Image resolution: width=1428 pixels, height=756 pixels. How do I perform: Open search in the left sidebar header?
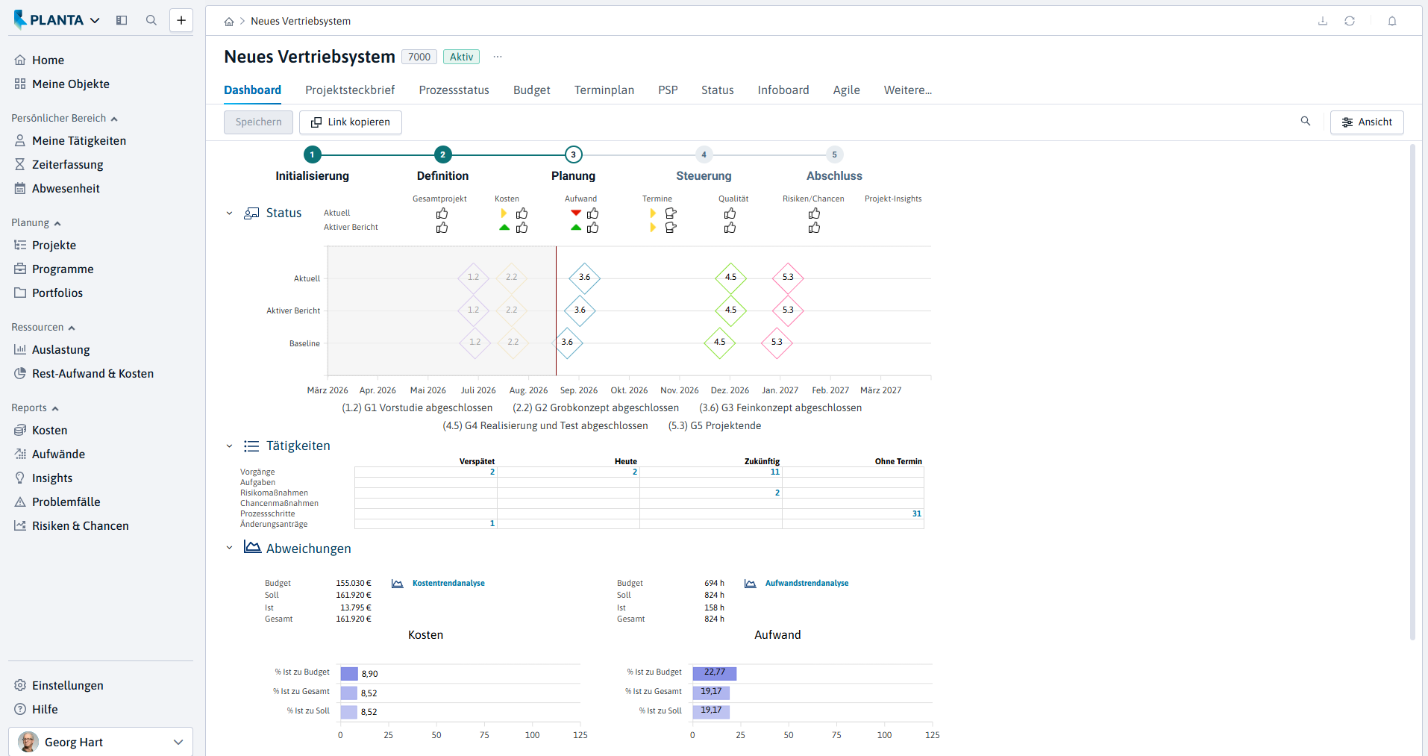pos(151,20)
